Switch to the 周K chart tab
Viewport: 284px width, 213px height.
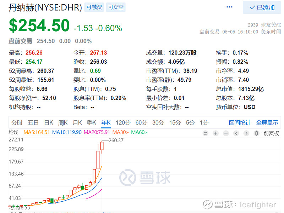click(63, 122)
